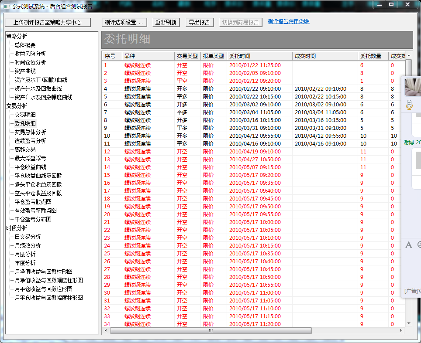
Task: Sort by the 委托时间 column header
Action: pos(259,56)
